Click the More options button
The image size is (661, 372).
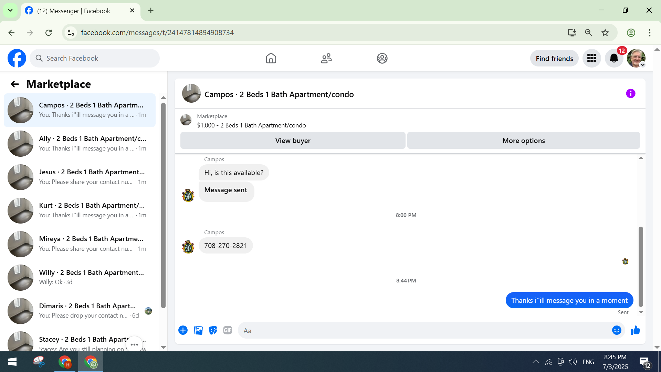[x=523, y=141]
